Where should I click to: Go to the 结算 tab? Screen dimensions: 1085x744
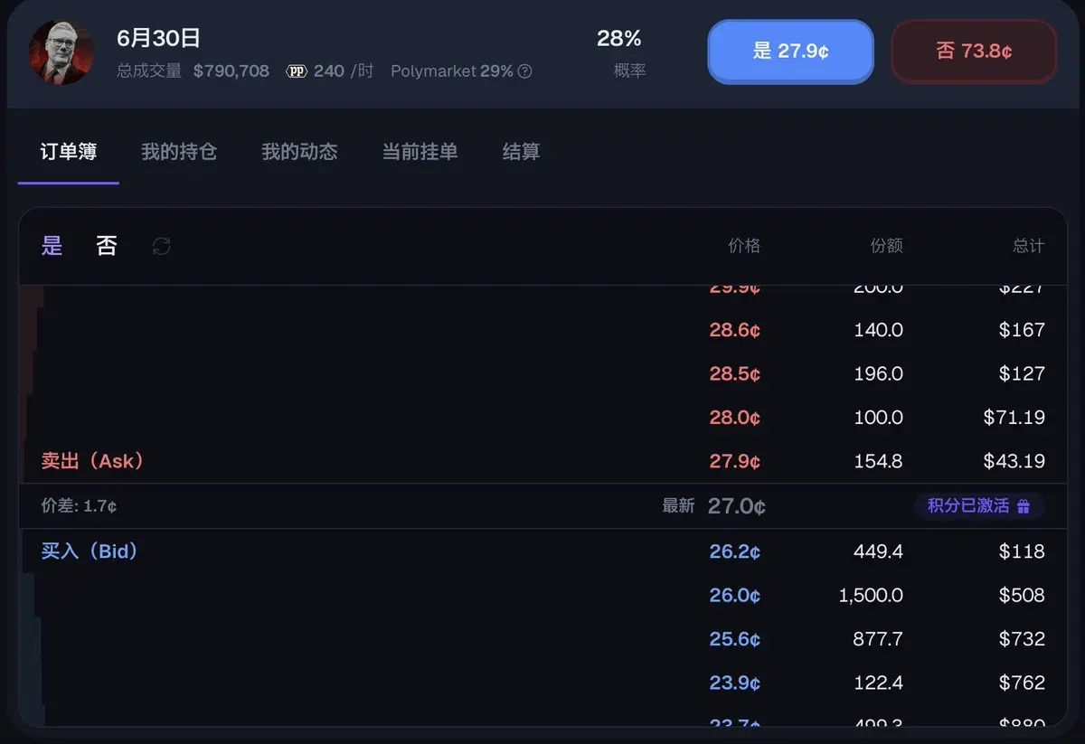click(x=522, y=152)
